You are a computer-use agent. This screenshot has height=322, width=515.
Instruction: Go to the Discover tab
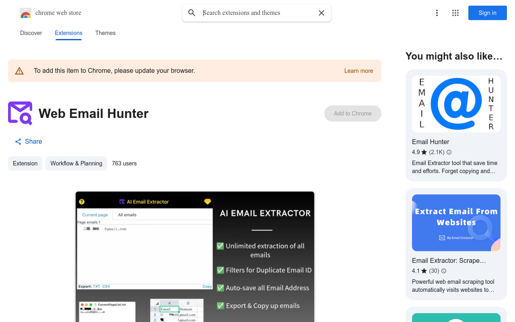(31, 33)
